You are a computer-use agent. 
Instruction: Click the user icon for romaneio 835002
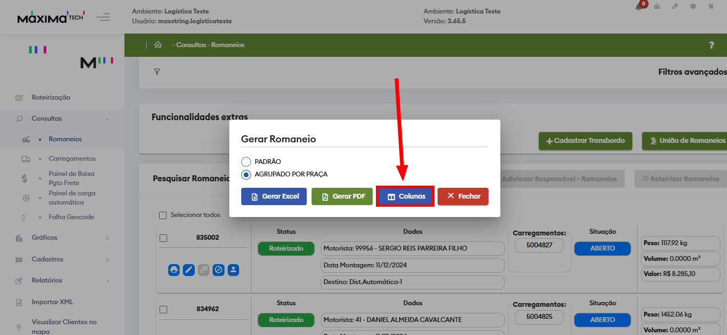click(x=233, y=270)
